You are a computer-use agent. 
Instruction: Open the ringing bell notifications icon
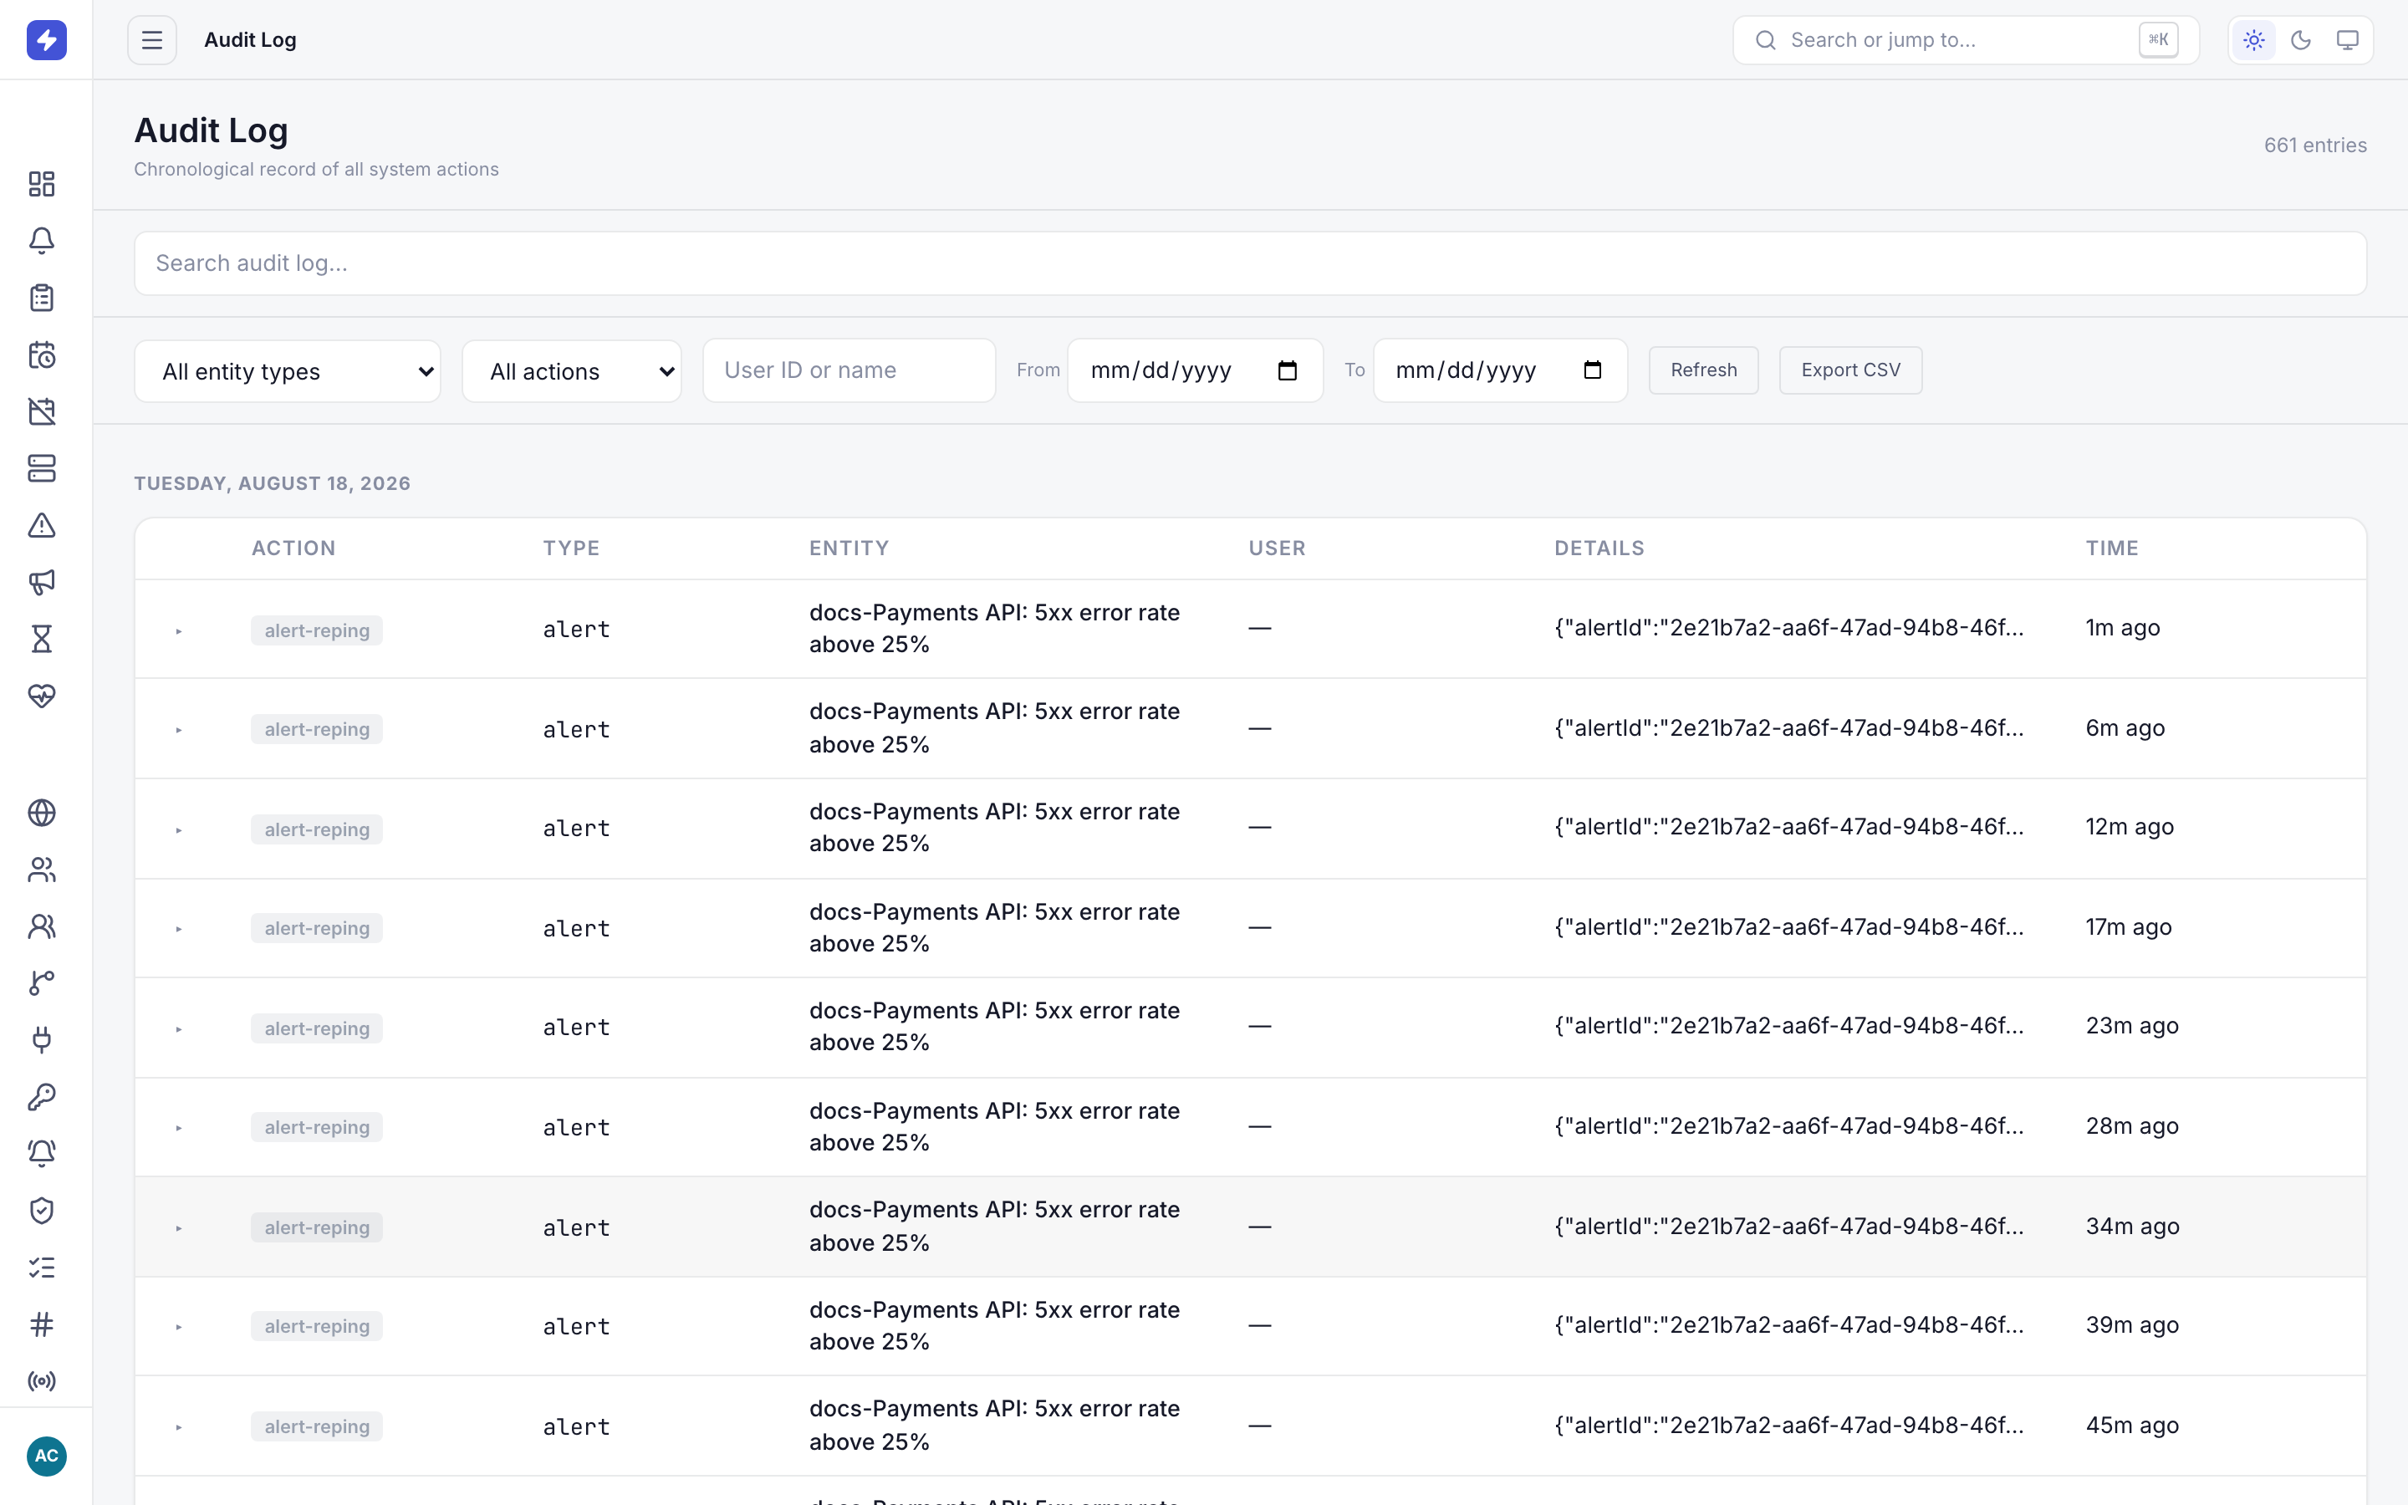click(42, 1153)
